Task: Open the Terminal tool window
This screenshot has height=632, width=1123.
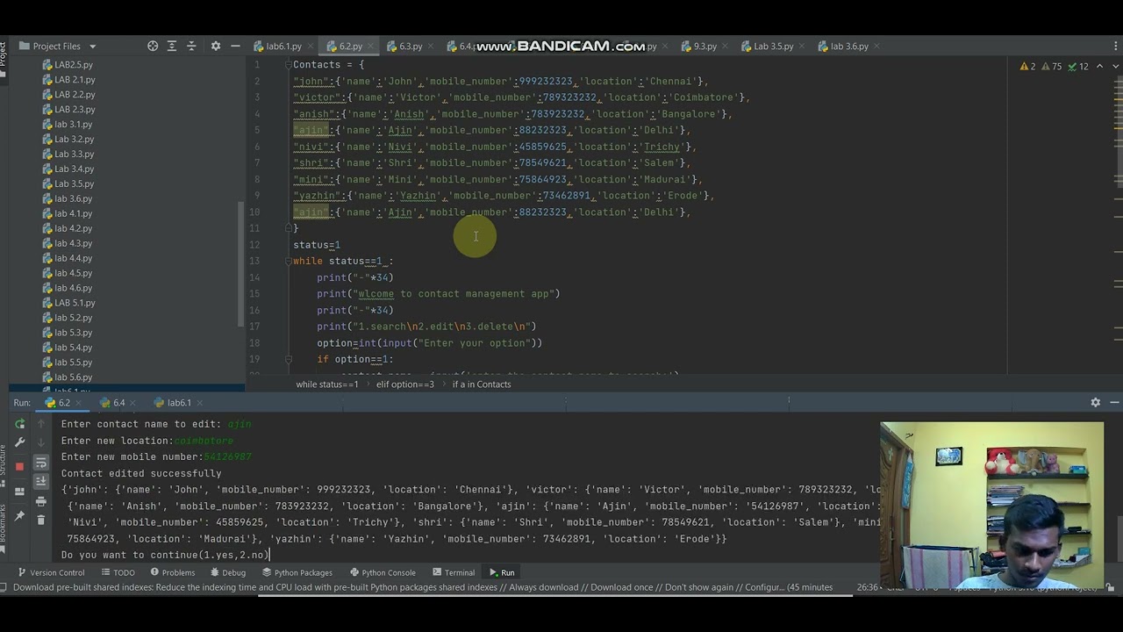Action: click(x=454, y=572)
